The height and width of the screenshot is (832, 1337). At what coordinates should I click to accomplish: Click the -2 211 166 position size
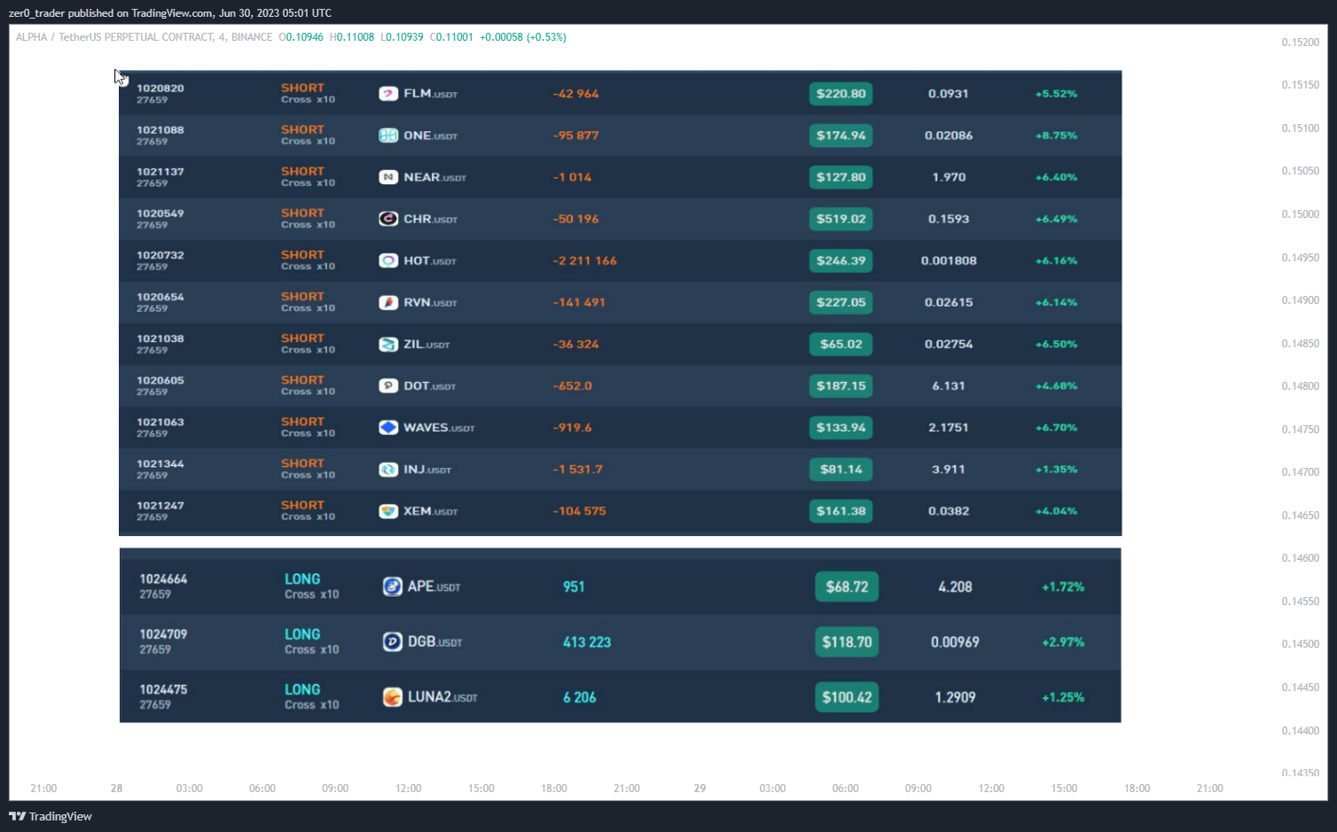[584, 260]
